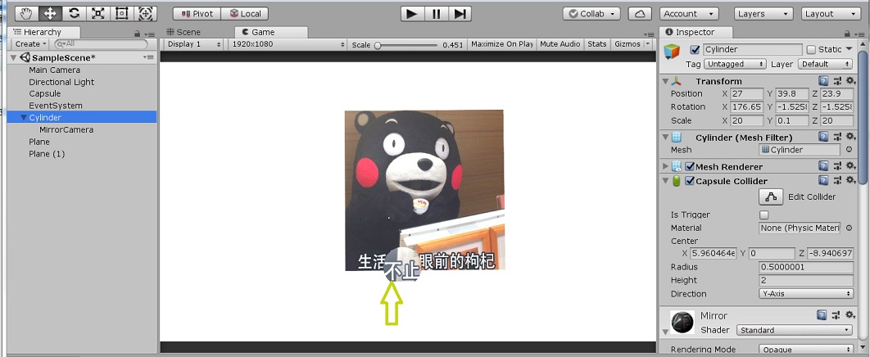The width and height of the screenshot is (870, 357).
Task: Select the Rect transform tool
Action: (x=121, y=13)
